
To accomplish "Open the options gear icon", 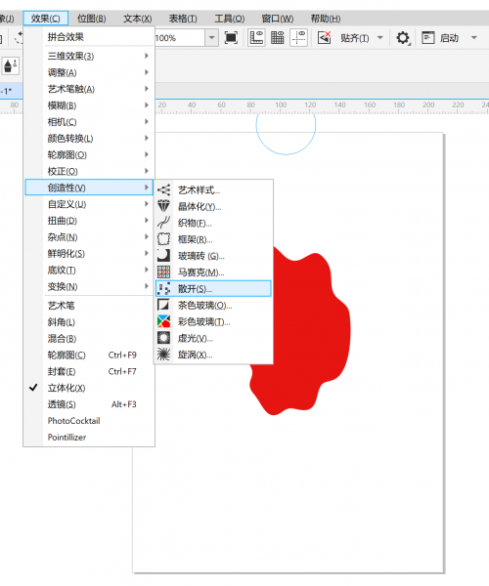I will coord(403,38).
